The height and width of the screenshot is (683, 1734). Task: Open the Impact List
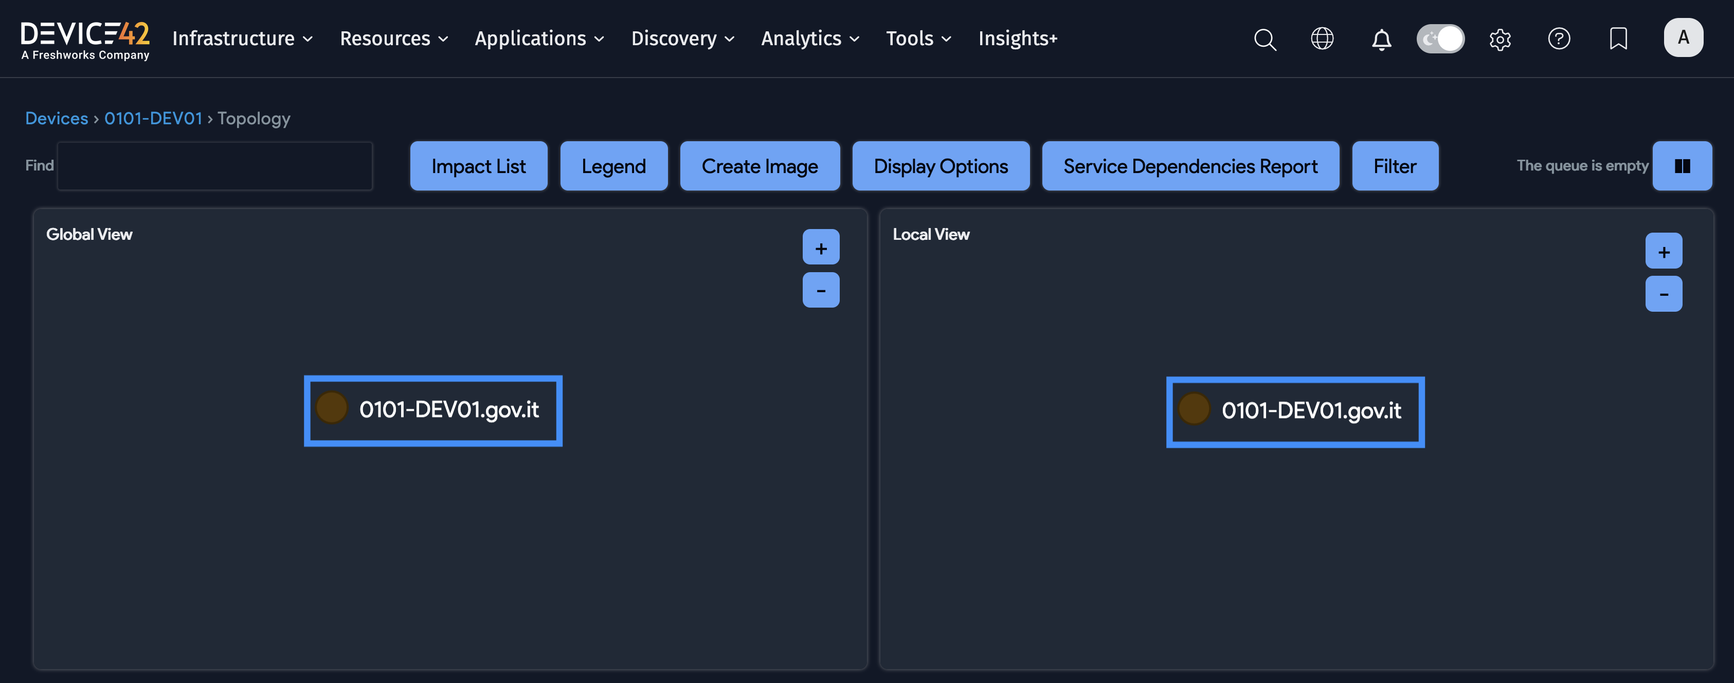click(x=479, y=165)
